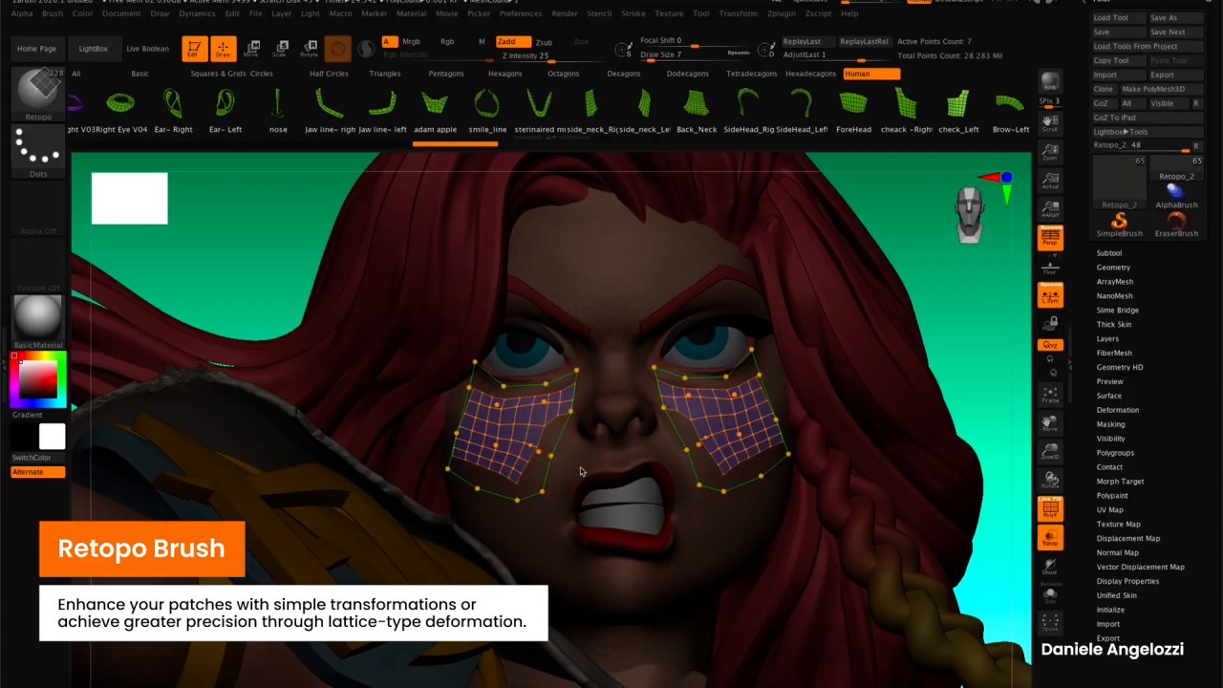Screen dimensions: 1223x688
Task: Expand the Display Properties section
Action: (1127, 581)
